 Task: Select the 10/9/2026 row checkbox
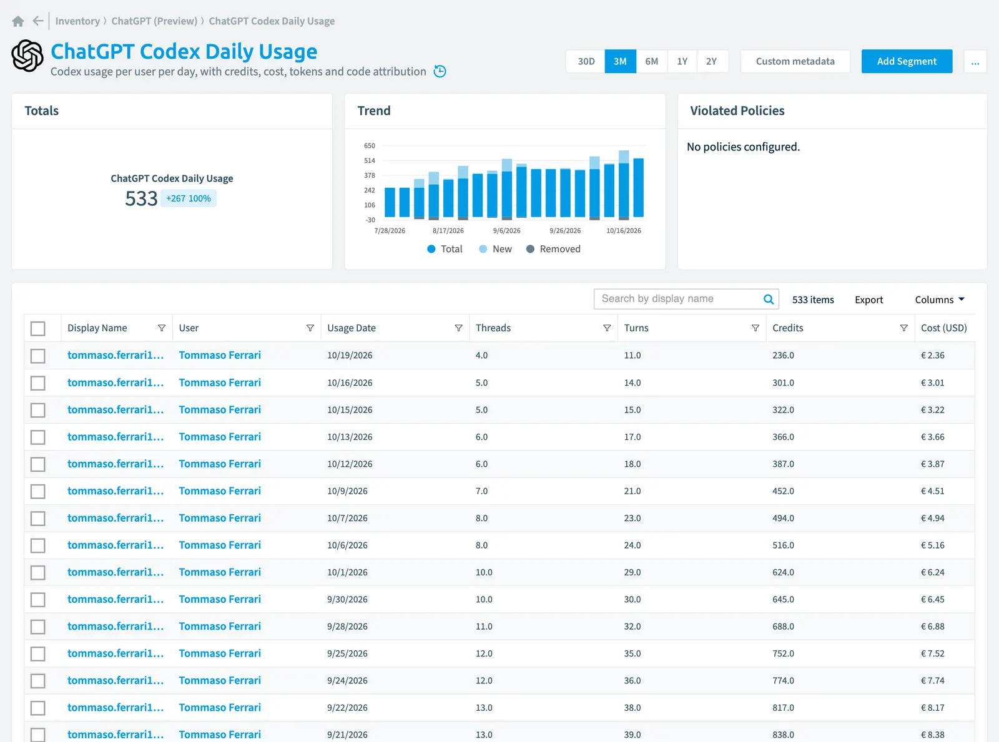pyautogui.click(x=38, y=491)
